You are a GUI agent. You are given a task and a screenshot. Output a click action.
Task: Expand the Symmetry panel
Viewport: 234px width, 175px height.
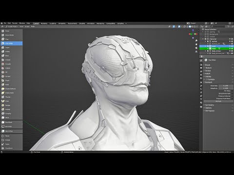click(x=209, y=105)
